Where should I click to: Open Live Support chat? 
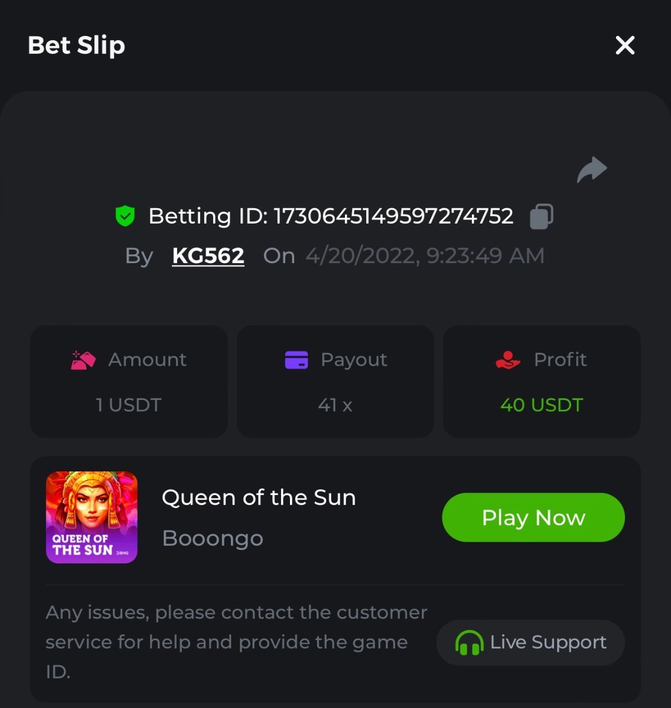530,642
